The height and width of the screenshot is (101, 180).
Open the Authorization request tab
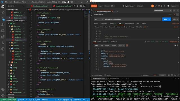click(104, 24)
